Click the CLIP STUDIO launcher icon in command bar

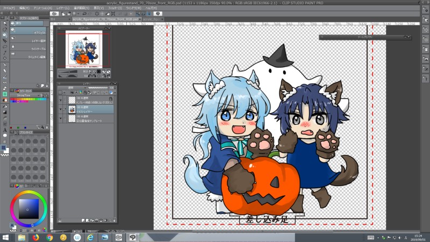(x=54, y=14)
